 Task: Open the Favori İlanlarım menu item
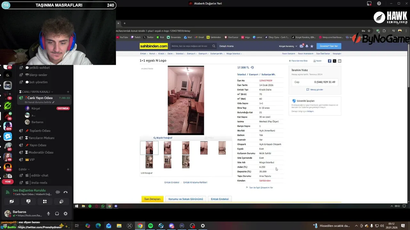289,54
